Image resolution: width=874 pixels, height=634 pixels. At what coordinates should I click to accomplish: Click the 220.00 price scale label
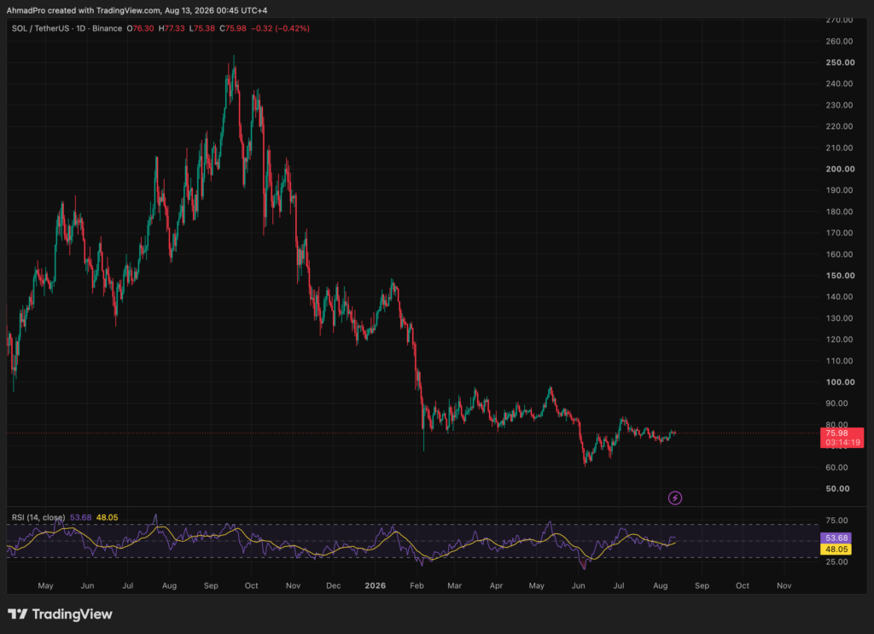[840, 126]
